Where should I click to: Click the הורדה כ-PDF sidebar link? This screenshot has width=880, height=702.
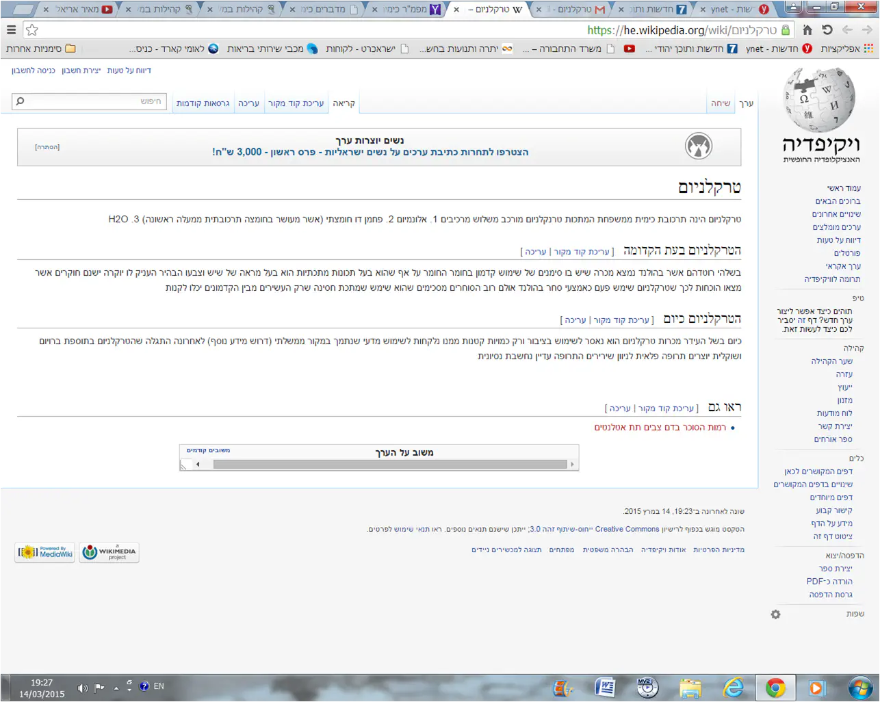(x=829, y=582)
